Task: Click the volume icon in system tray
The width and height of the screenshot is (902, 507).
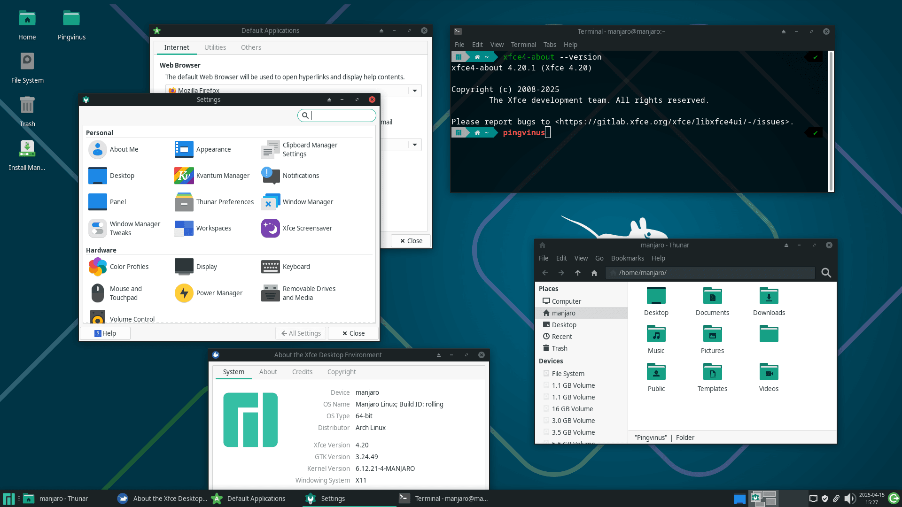Action: tap(849, 499)
